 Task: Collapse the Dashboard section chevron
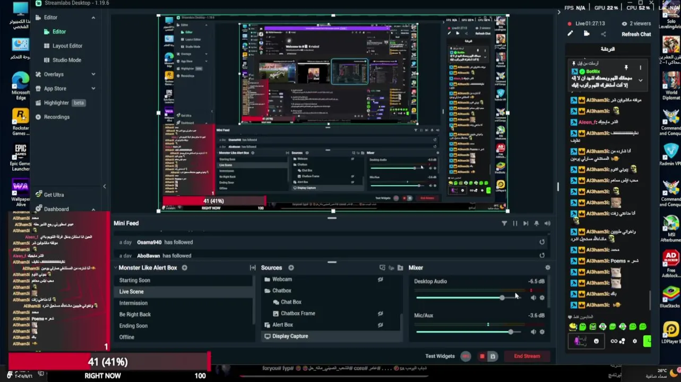(x=93, y=209)
